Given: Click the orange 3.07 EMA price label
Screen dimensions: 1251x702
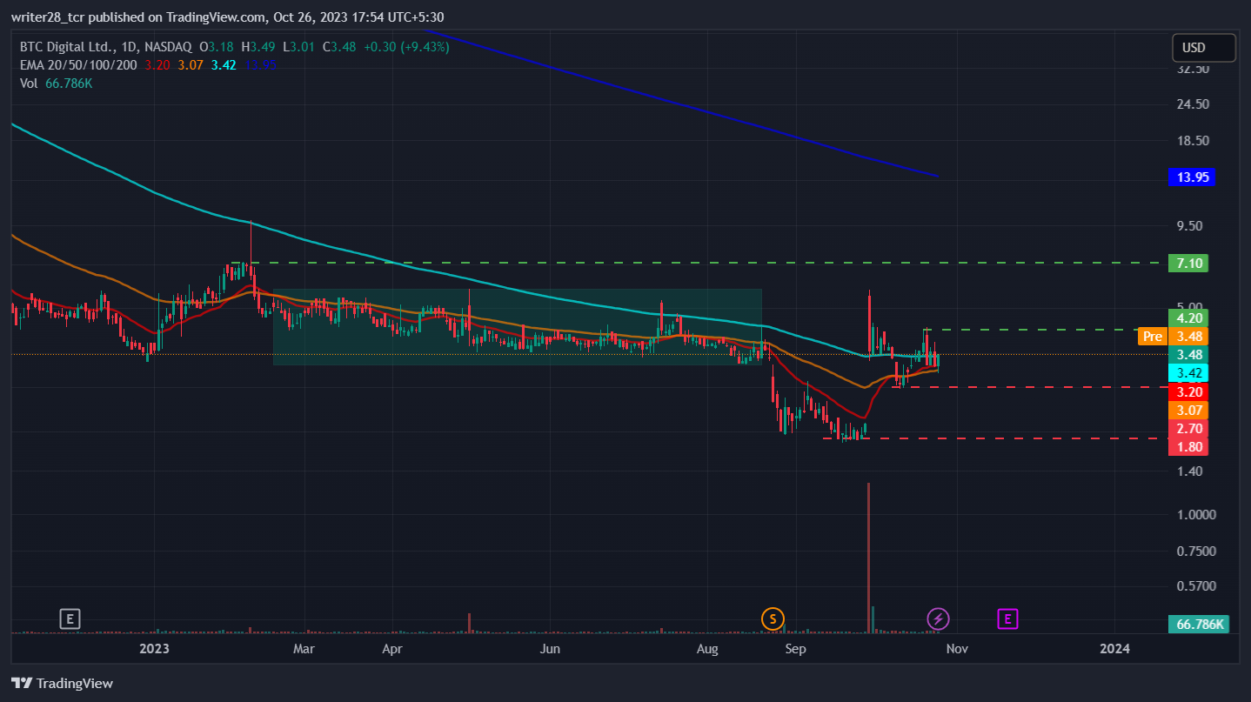Looking at the screenshot, I should 1189,410.
